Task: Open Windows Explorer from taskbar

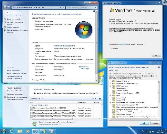Action: [x=20, y=131]
